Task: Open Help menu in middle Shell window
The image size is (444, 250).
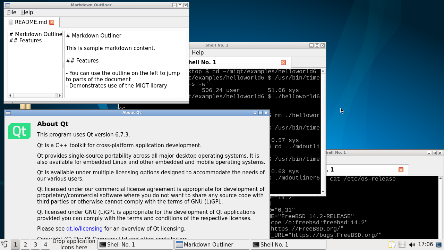Action: point(198,52)
